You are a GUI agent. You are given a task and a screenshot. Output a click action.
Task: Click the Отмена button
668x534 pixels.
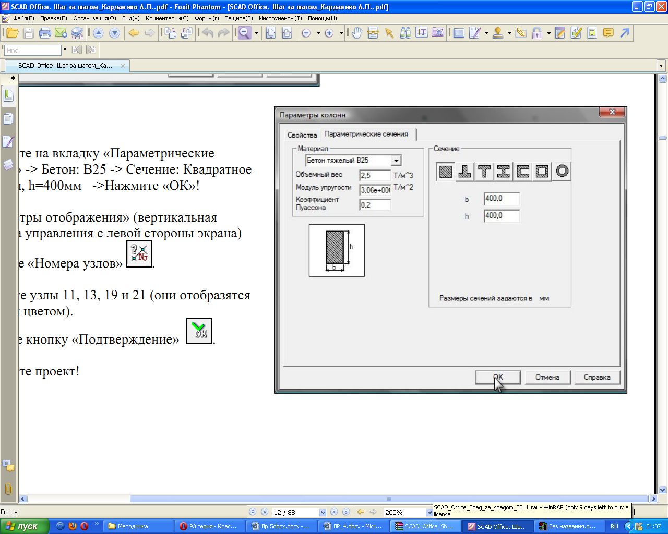point(547,377)
